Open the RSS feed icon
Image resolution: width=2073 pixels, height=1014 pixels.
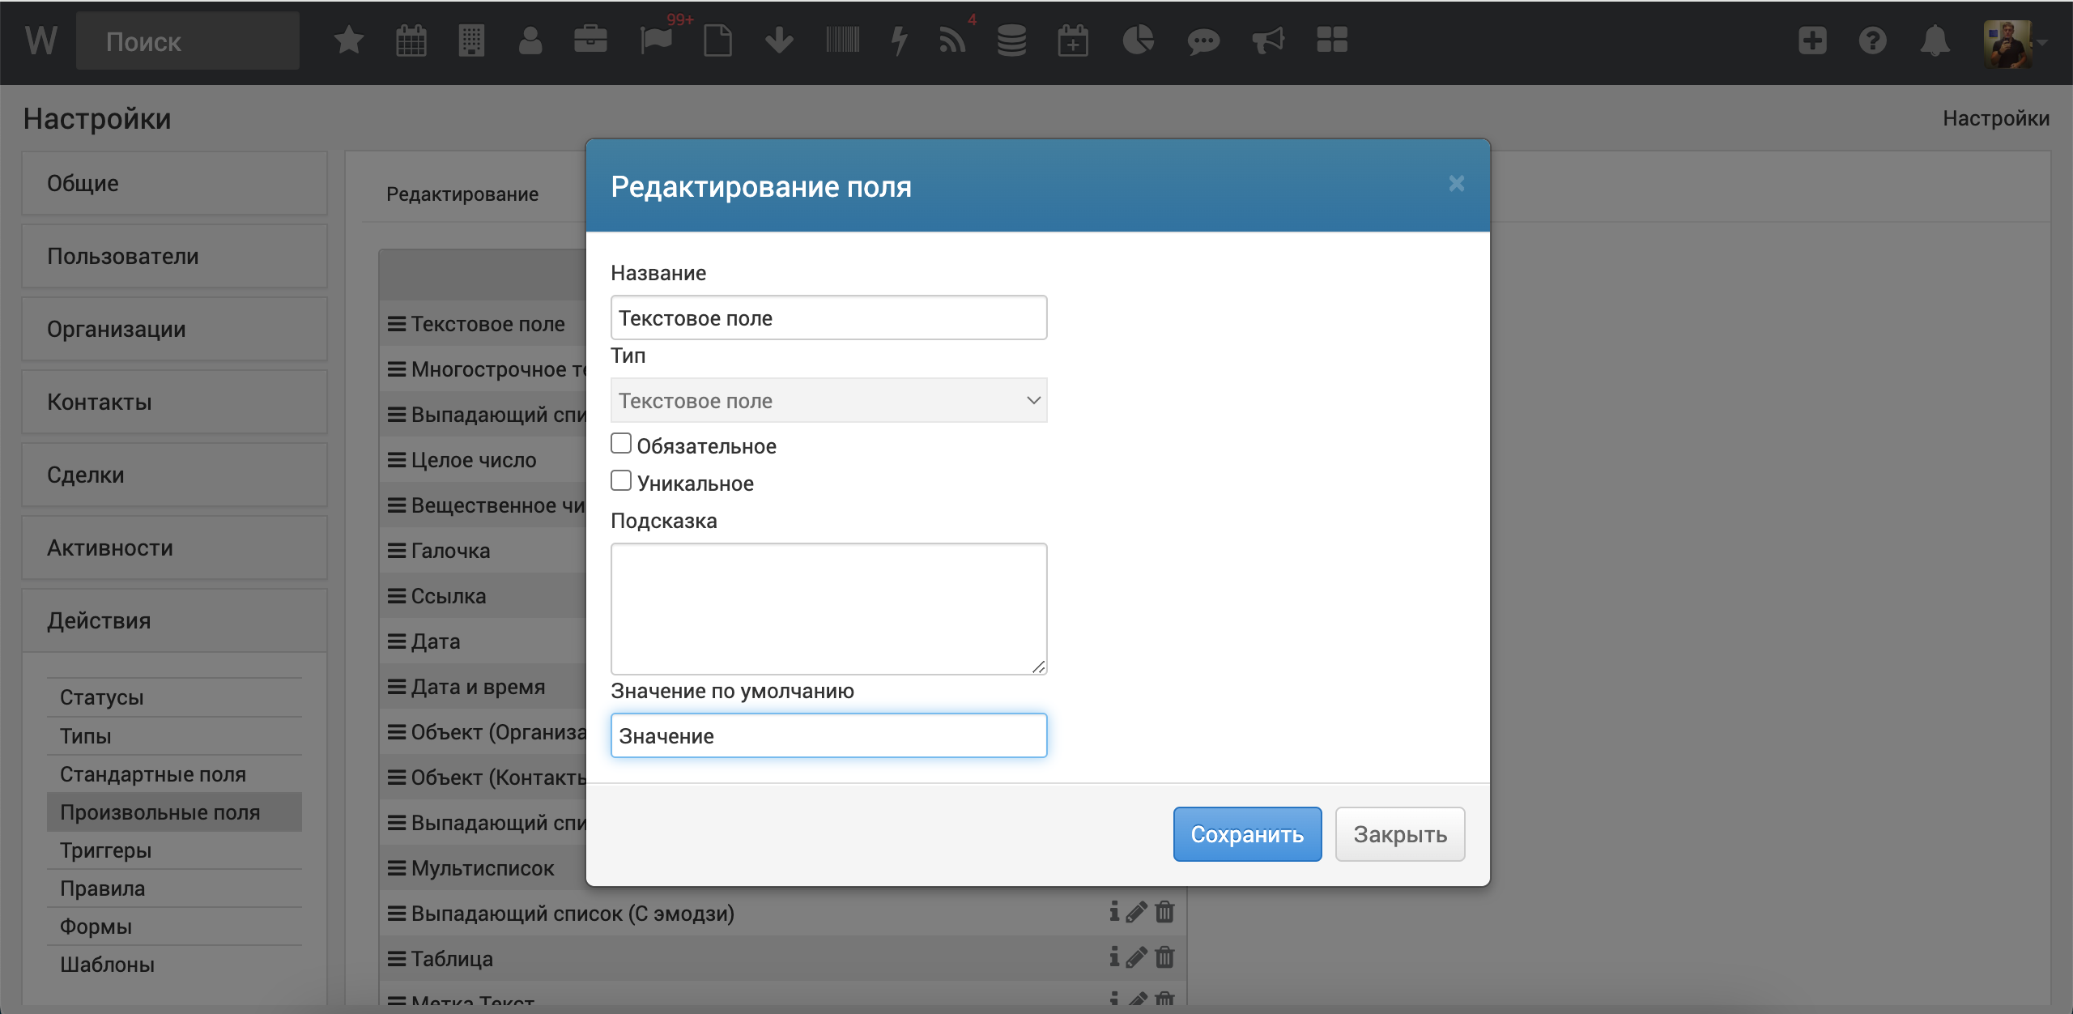pos(952,40)
